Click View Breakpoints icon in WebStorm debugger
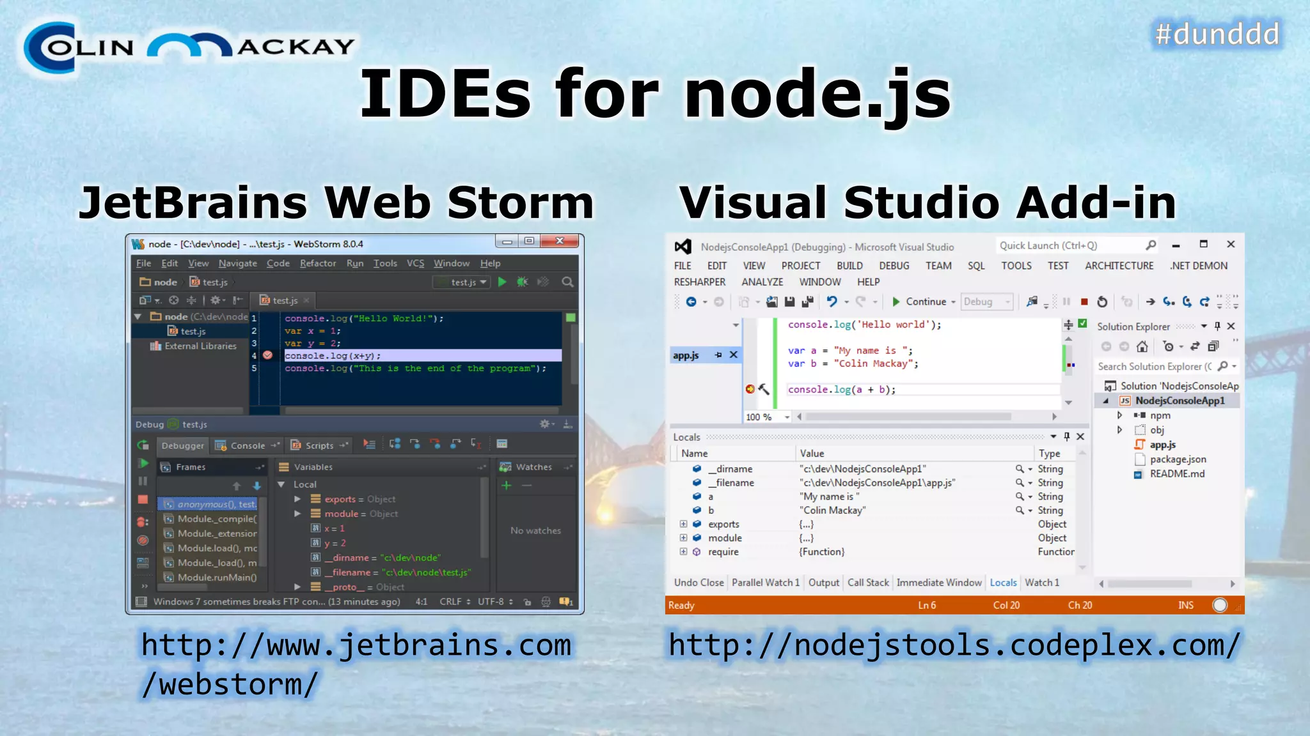This screenshot has width=1310, height=736. click(x=143, y=522)
